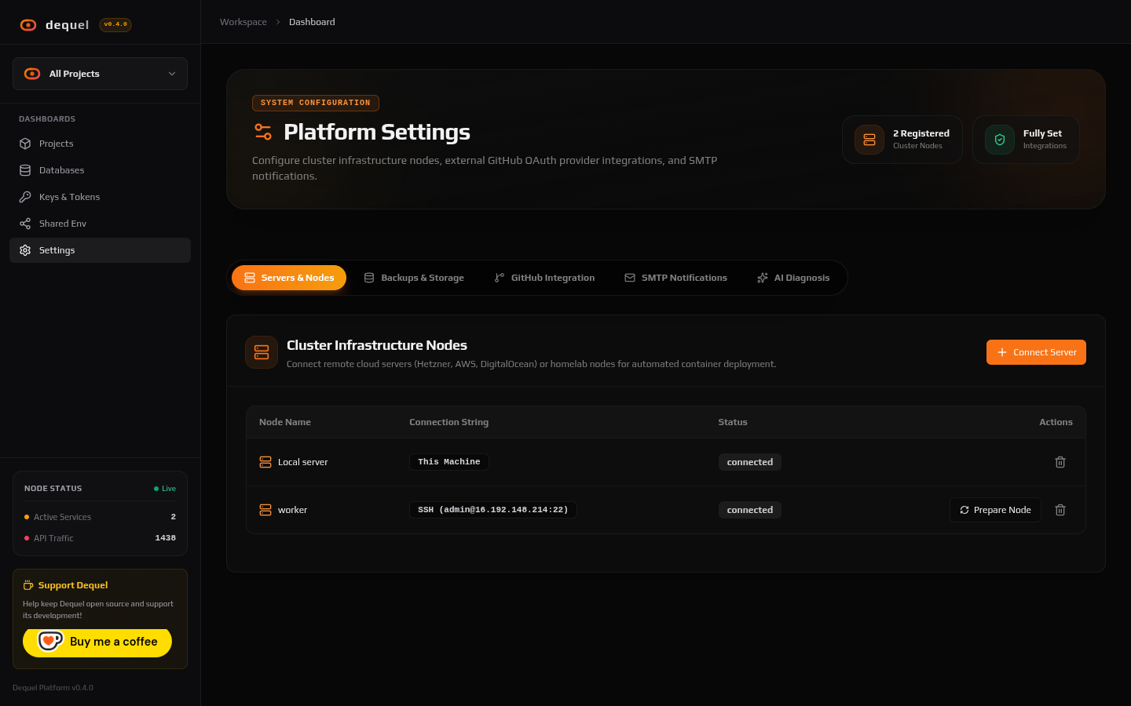Image resolution: width=1131 pixels, height=706 pixels.
Task: Open the GitHub Integration tab
Action: click(544, 278)
